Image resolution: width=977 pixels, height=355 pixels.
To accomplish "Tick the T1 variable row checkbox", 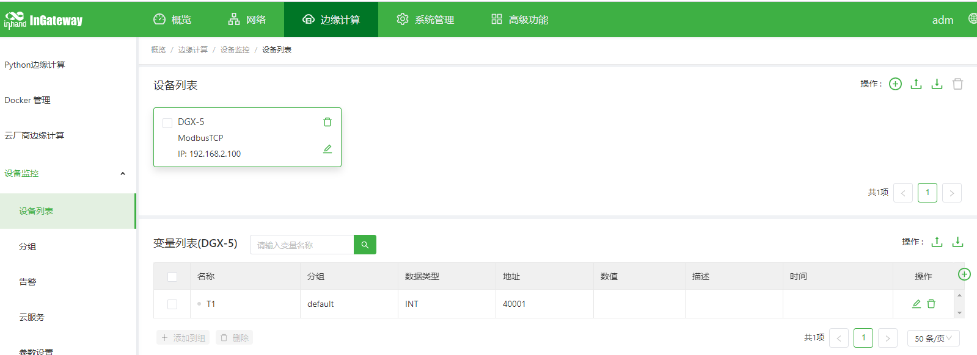I will (x=172, y=304).
